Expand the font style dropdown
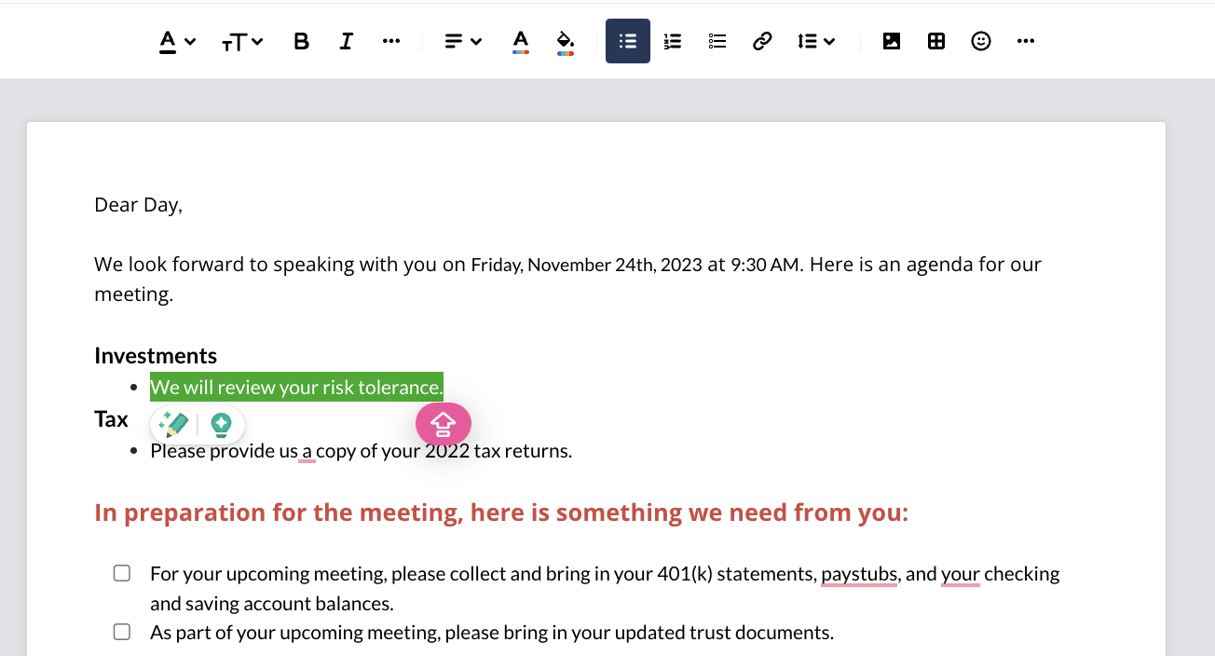Screen dimensions: 1215x656 pyautogui.click(x=177, y=41)
